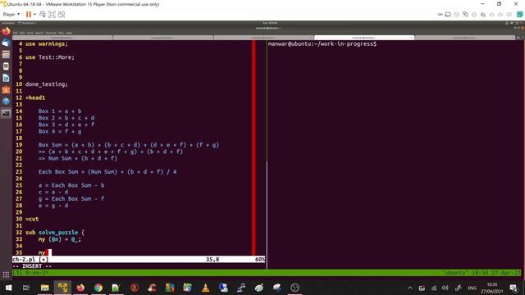525x295 pixels.
Task: Click Send Ctrl+Alt+Del icon in VMware toolbar
Action: [x=43, y=15]
